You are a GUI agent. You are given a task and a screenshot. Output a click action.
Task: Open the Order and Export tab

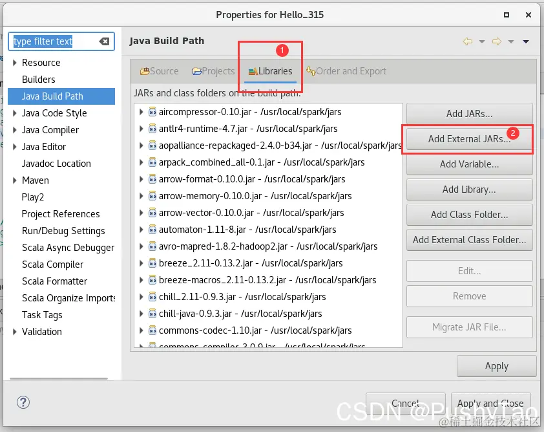click(x=346, y=71)
